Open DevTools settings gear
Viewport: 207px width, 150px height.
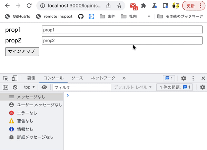click(184, 78)
